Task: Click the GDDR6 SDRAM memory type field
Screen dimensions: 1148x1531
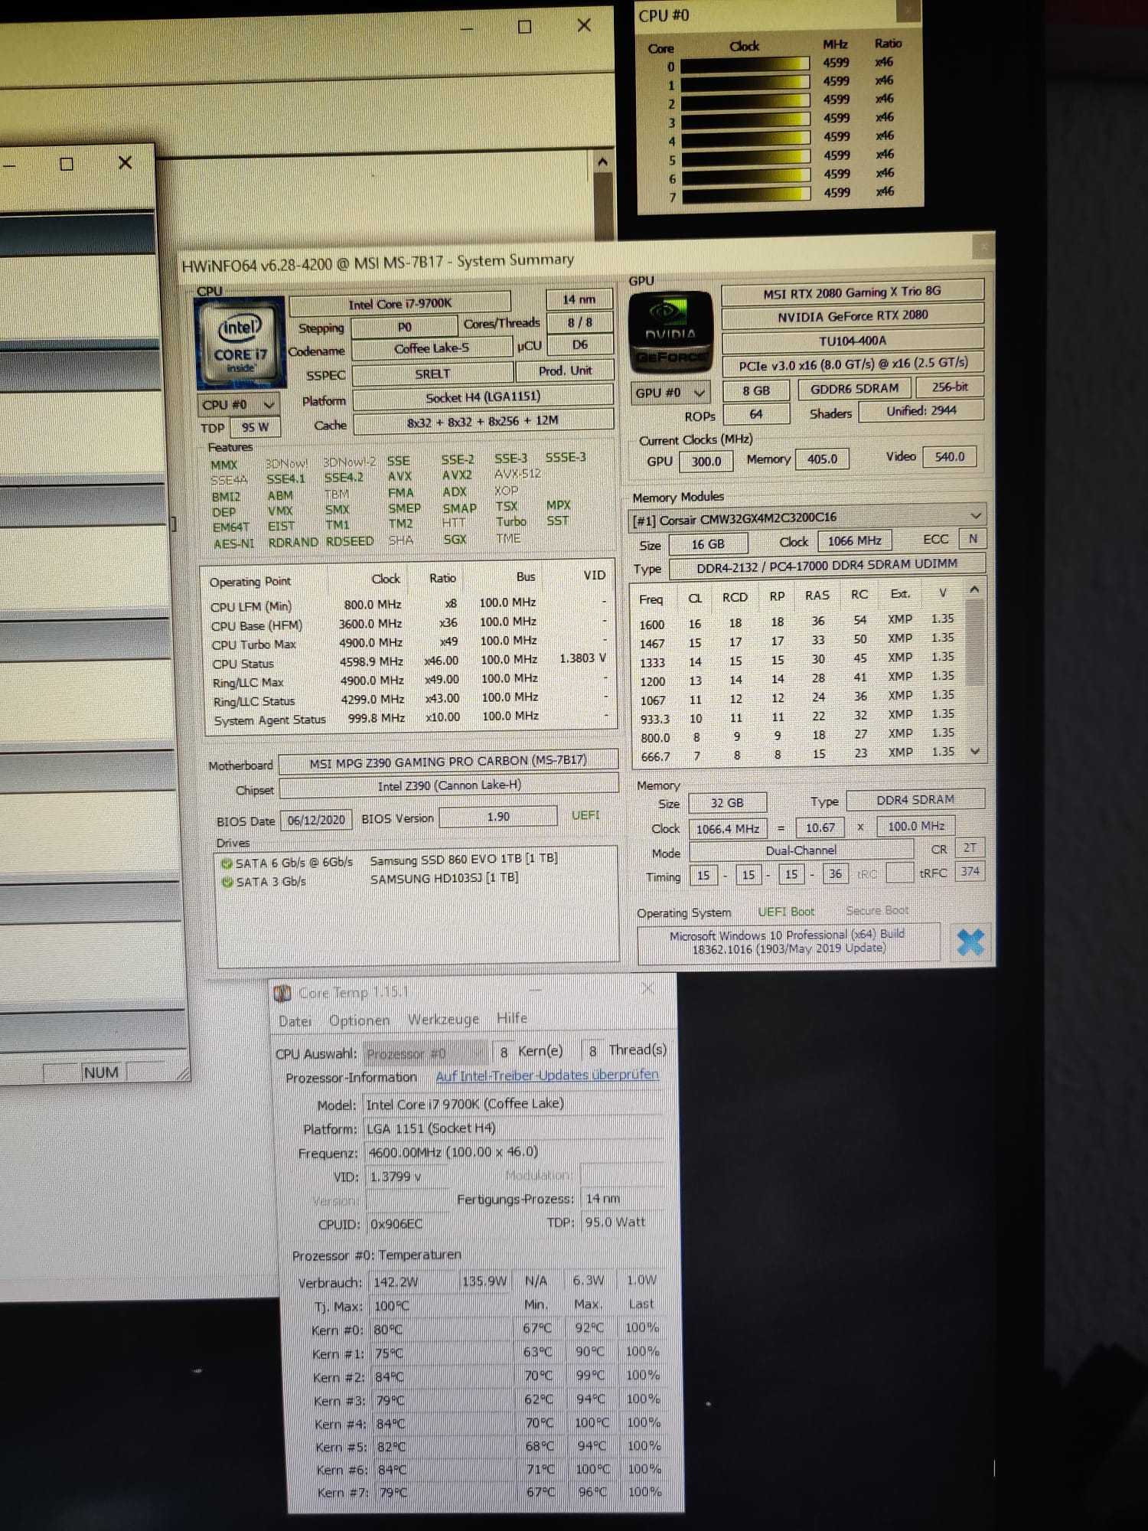Action: (x=854, y=388)
